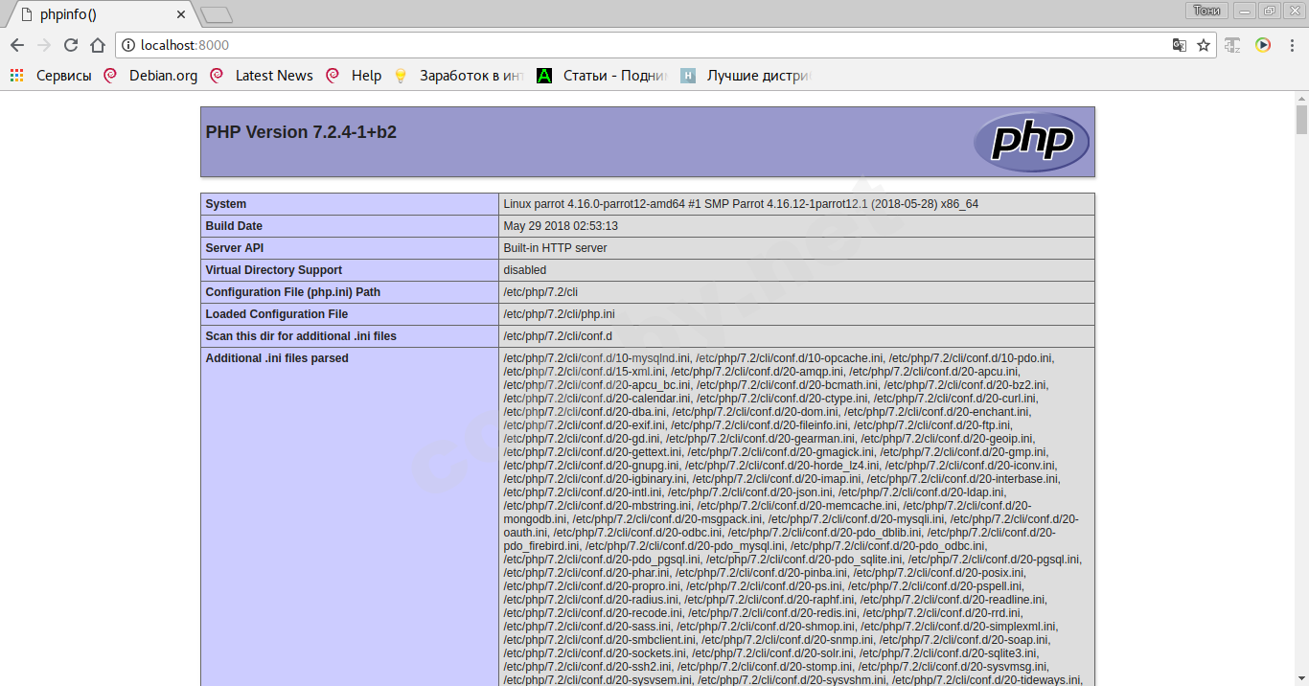Image resolution: width=1309 pixels, height=686 pixels.
Task: Open the Сервисы apps shortcut
Action: click(x=50, y=76)
